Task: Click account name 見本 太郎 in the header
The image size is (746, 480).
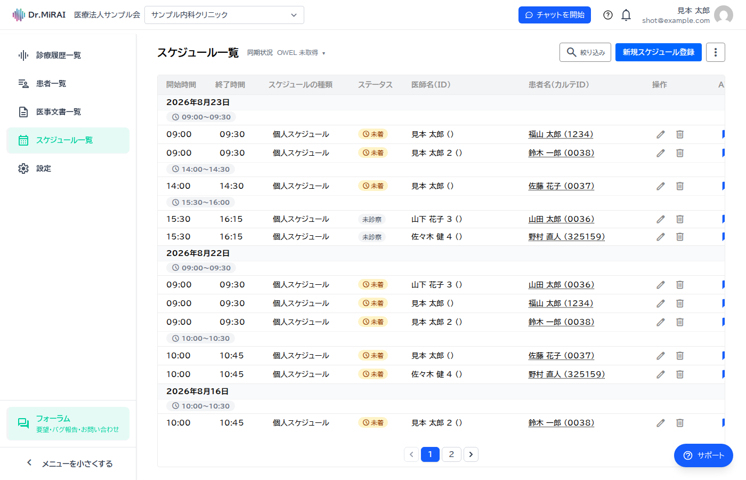Action: coord(693,11)
